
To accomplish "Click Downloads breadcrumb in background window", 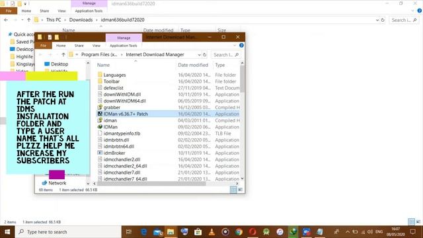I will pyautogui.click(x=81, y=20).
